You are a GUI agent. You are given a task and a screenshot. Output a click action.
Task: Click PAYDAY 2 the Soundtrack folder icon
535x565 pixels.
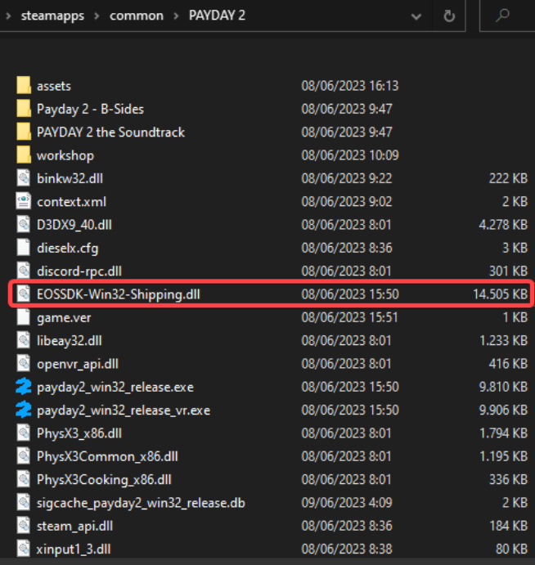[24, 132]
